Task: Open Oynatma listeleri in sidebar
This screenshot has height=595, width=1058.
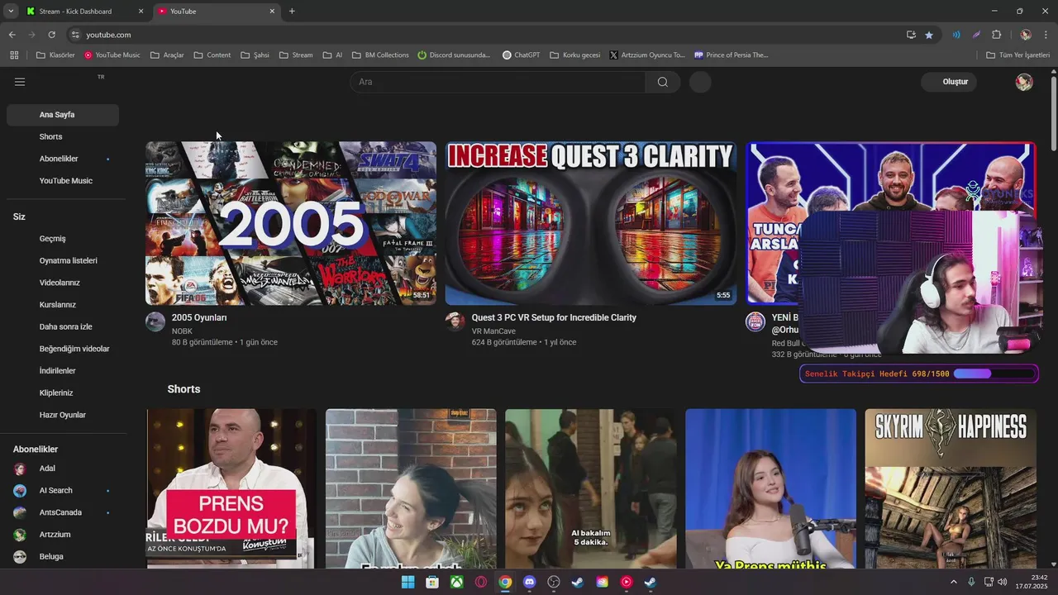Action: point(63,260)
